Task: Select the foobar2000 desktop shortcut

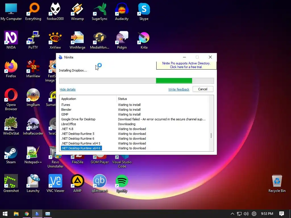Action: coord(55,11)
